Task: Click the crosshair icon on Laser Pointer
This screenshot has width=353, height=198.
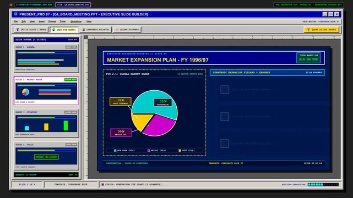Action: point(117,30)
